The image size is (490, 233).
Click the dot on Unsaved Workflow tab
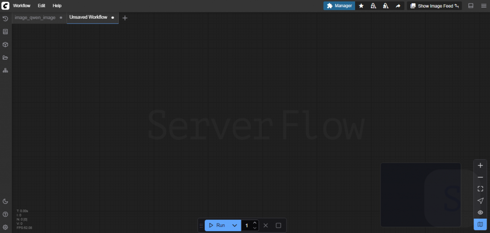[x=112, y=18]
